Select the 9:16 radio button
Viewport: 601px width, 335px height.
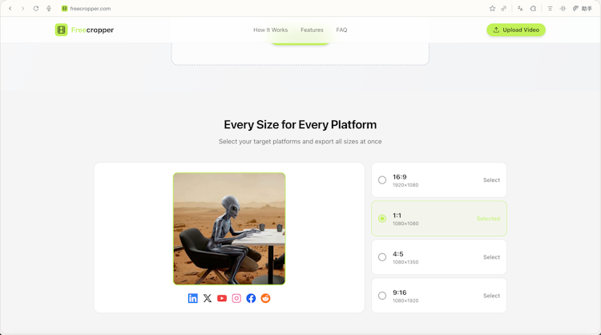coord(382,296)
